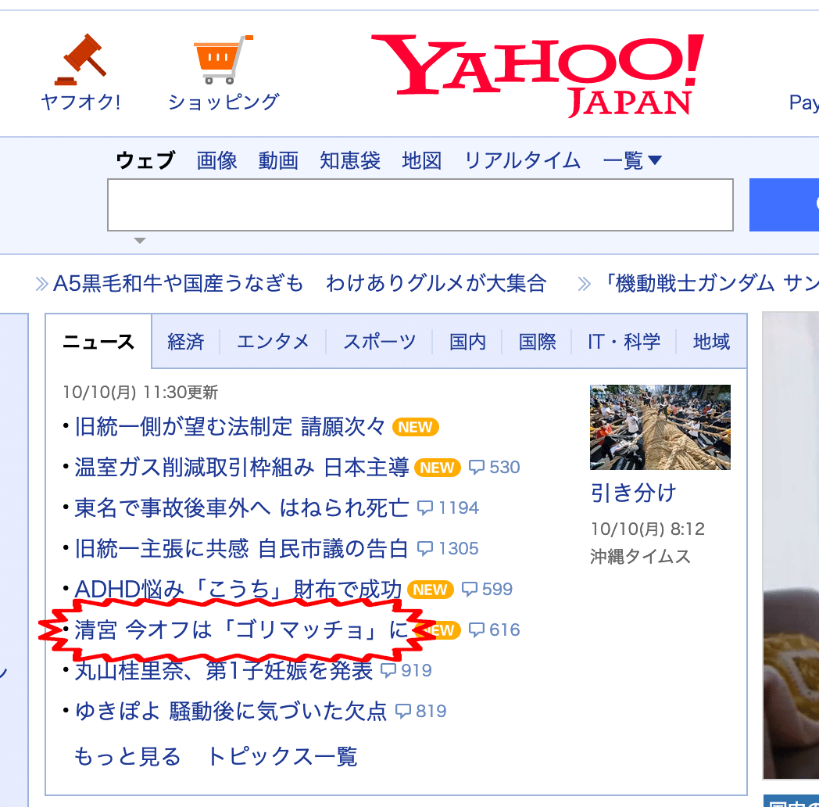
Task: Select the 画像 search tab
Action: click(216, 160)
